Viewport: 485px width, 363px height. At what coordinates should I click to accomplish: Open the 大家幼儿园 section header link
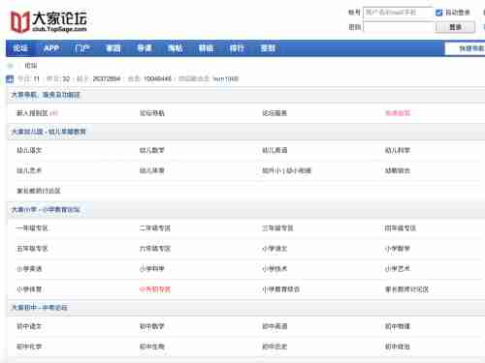[48, 132]
